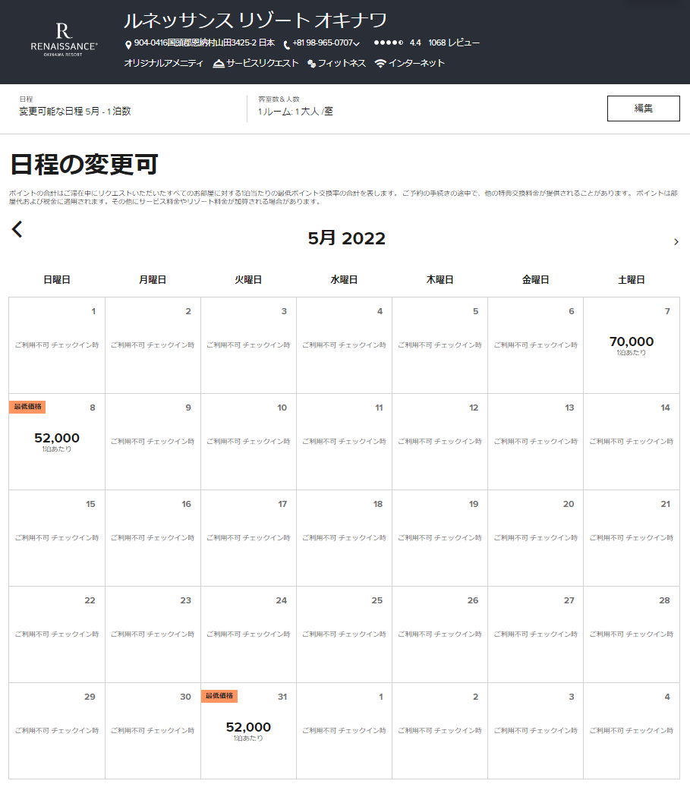Image resolution: width=690 pixels, height=787 pixels.
Task: Select May 31 with 52,000 points
Action: click(248, 731)
